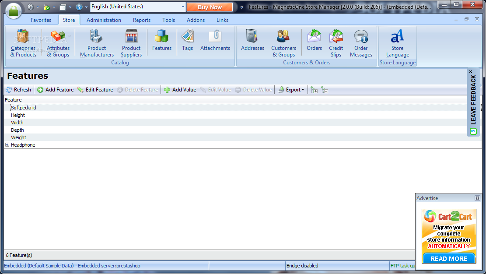
Task: Switch to the Store tab
Action: pos(69,20)
